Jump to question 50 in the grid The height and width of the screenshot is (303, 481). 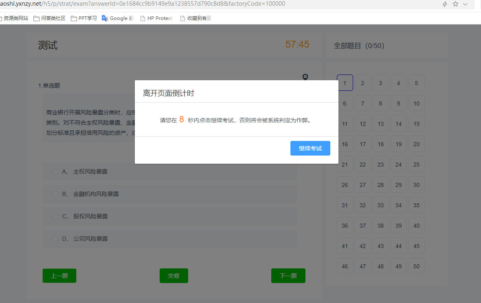416,266
